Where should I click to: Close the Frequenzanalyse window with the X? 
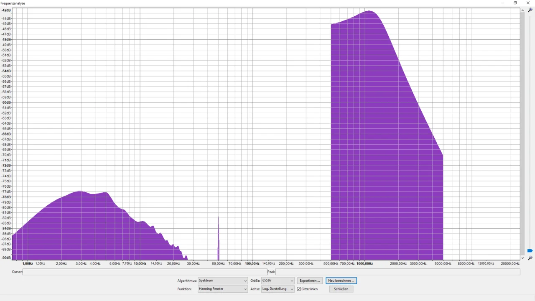528,3
